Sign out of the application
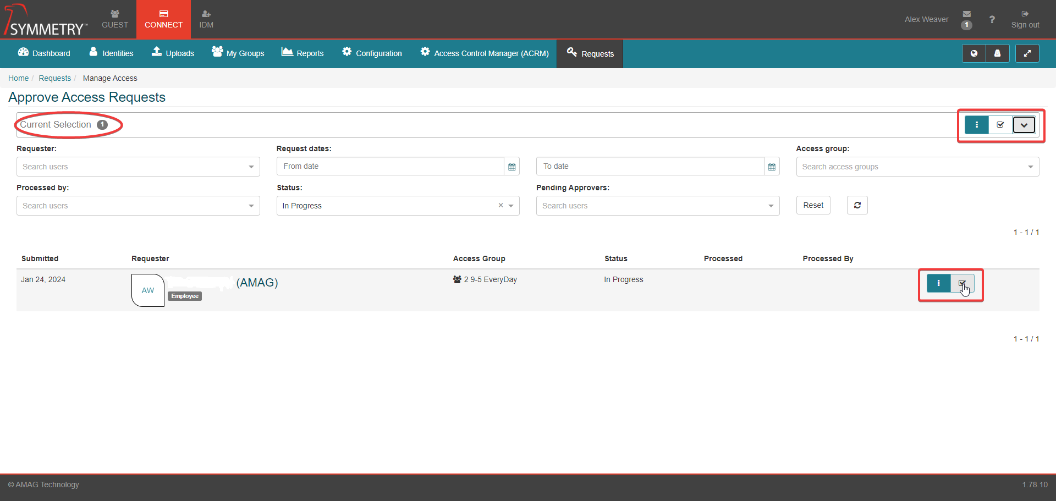Image resolution: width=1056 pixels, height=501 pixels. coord(1025,19)
